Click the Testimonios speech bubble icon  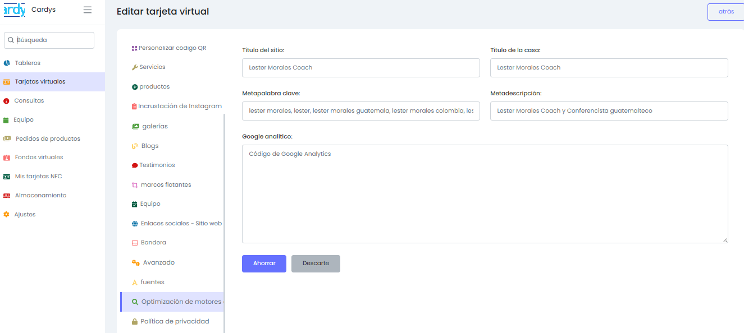pyautogui.click(x=135, y=165)
